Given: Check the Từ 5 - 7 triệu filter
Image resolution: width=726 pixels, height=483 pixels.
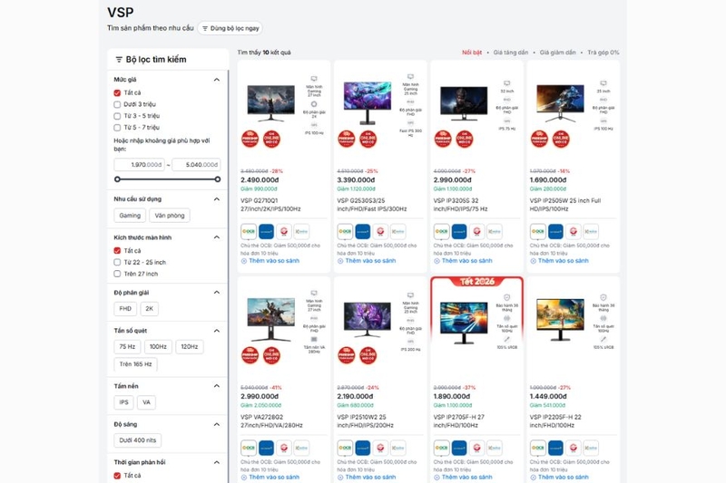Looking at the screenshot, I should (117, 128).
